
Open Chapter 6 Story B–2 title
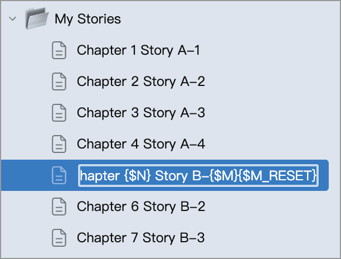tap(140, 207)
